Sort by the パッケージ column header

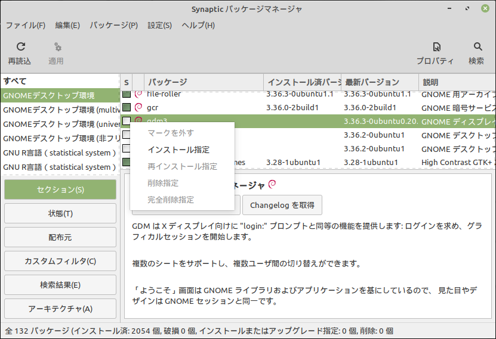pyautogui.click(x=204, y=82)
